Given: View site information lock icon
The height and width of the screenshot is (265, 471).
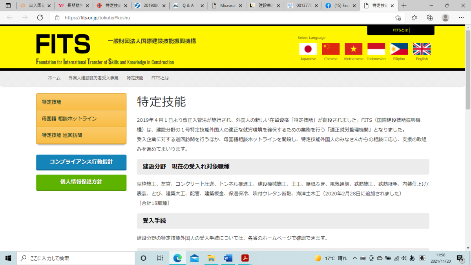Looking at the screenshot, I should (x=57, y=18).
